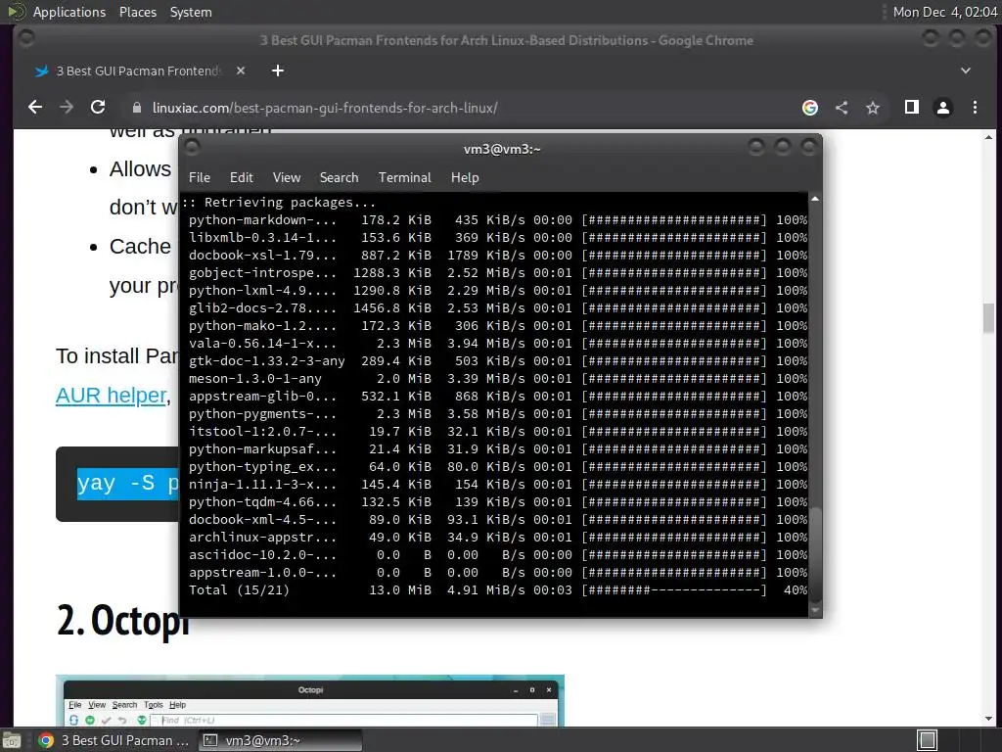The width and height of the screenshot is (1002, 752).
Task: Click the 'yay -S' highlighted command text
Action: (x=128, y=484)
